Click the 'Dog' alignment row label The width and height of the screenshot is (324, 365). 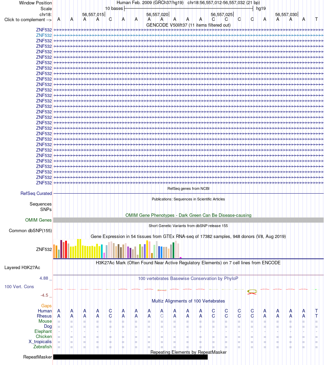click(x=48, y=326)
